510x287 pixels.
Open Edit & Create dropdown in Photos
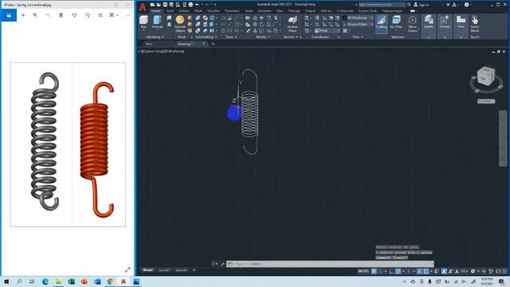pyautogui.click(x=113, y=15)
